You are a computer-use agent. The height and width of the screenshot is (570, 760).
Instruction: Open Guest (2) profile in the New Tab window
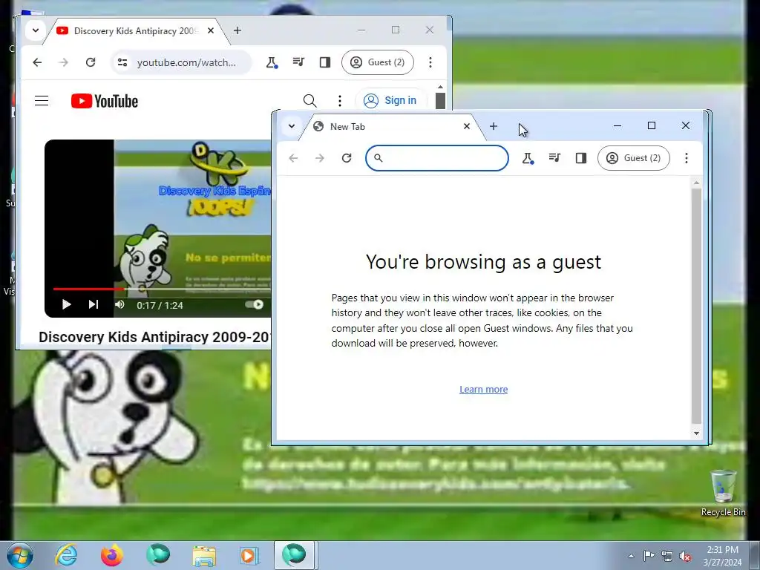click(x=634, y=158)
